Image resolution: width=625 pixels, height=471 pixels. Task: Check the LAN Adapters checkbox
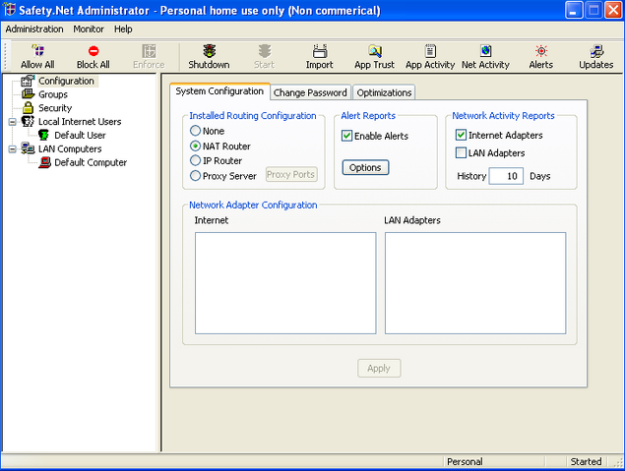pyautogui.click(x=461, y=152)
